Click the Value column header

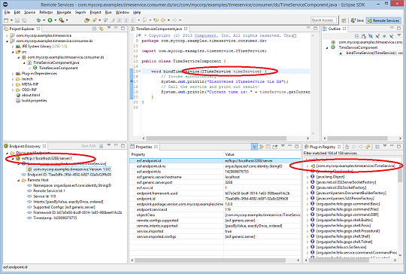(x=262, y=154)
